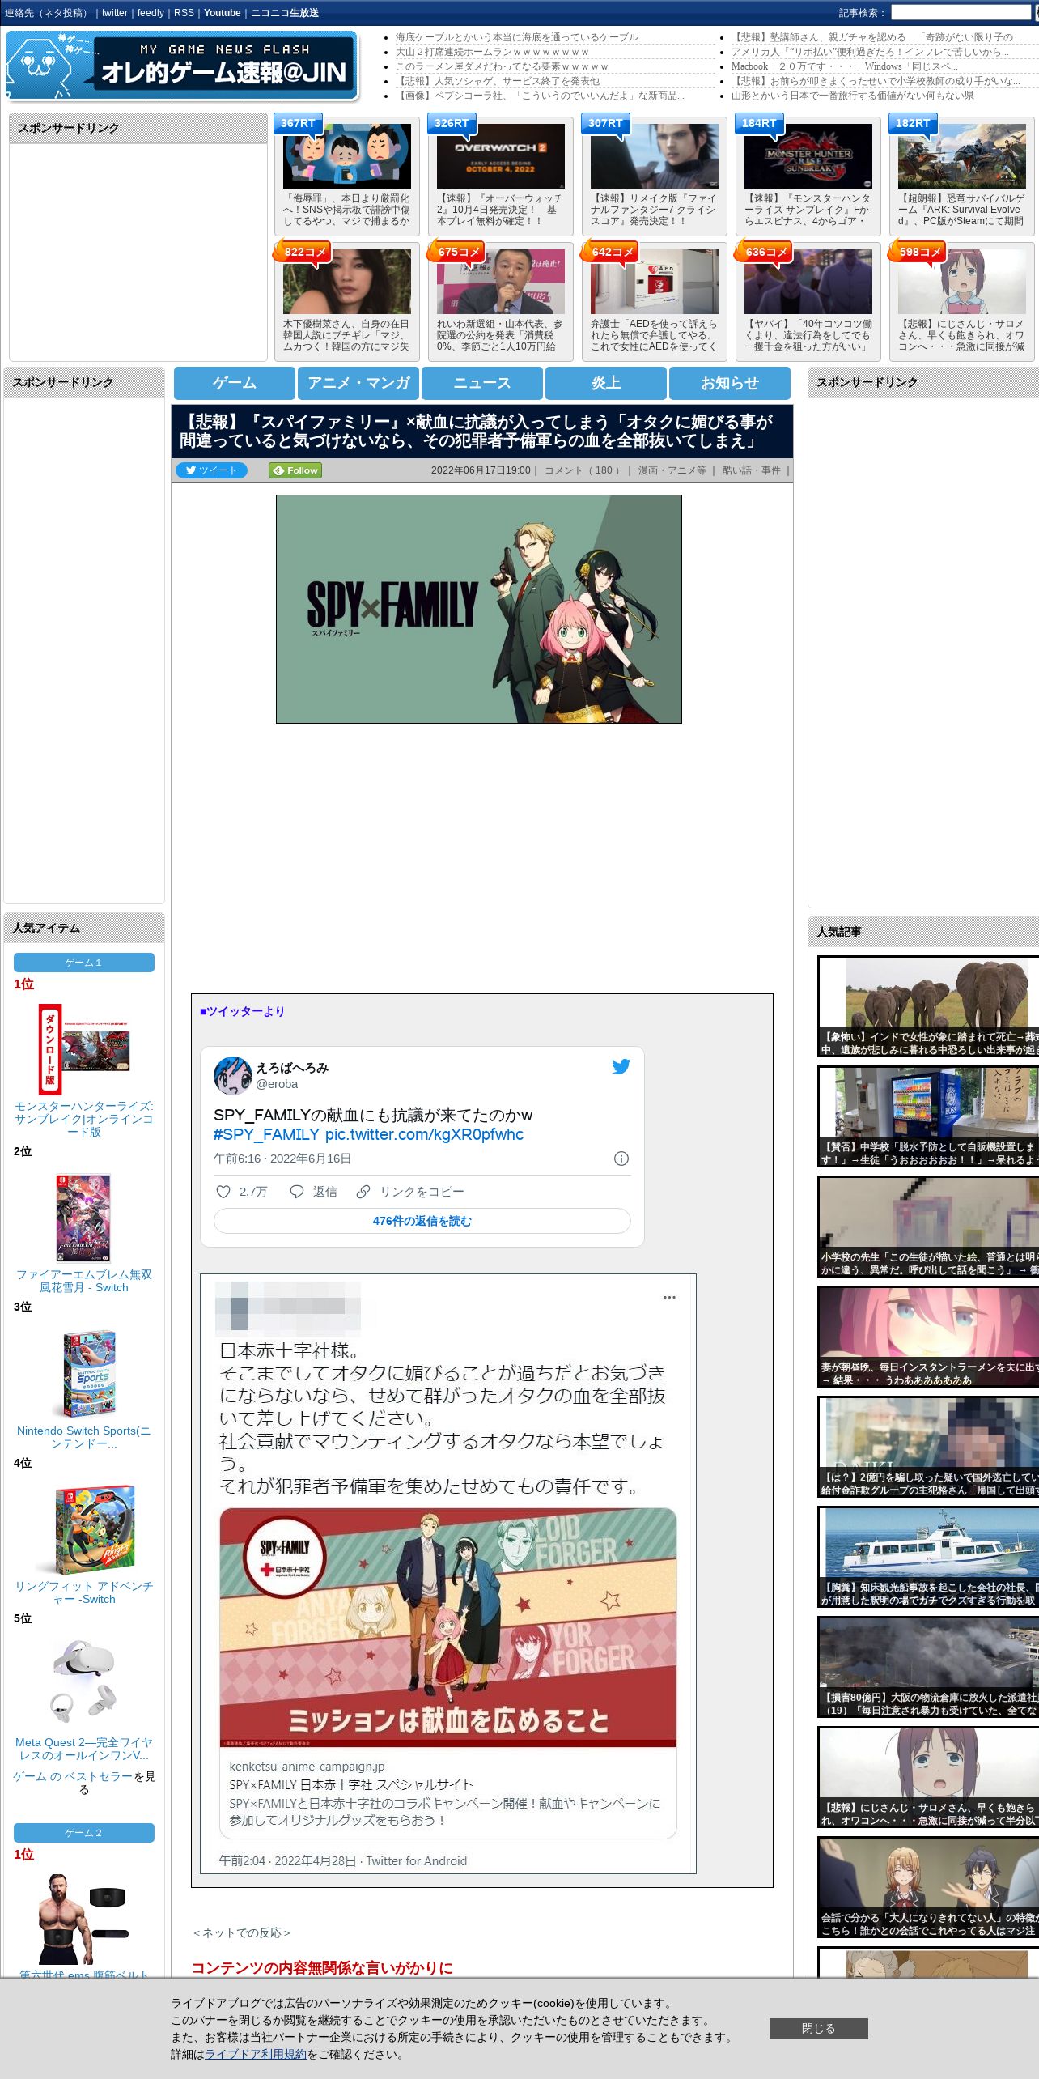Open the ファイアーエムブレム無双 風花雪月 product link
1039x2079 pixels.
[x=84, y=1281]
